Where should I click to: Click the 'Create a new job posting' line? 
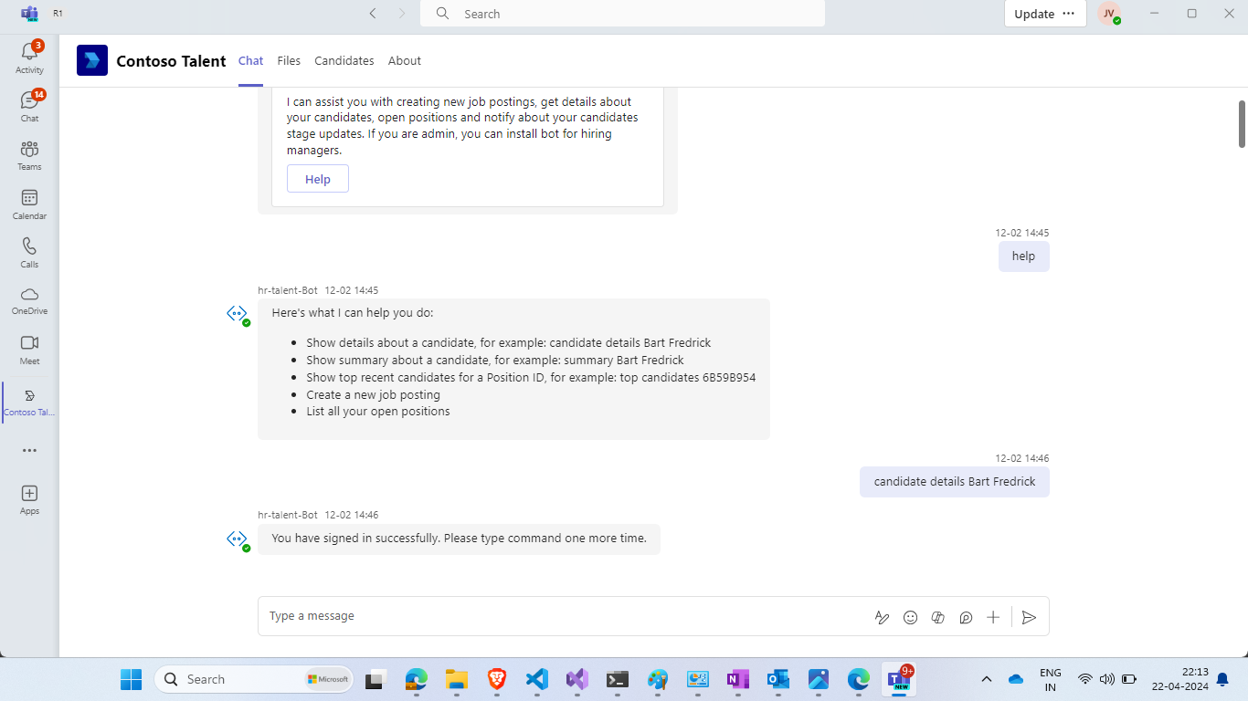point(373,394)
